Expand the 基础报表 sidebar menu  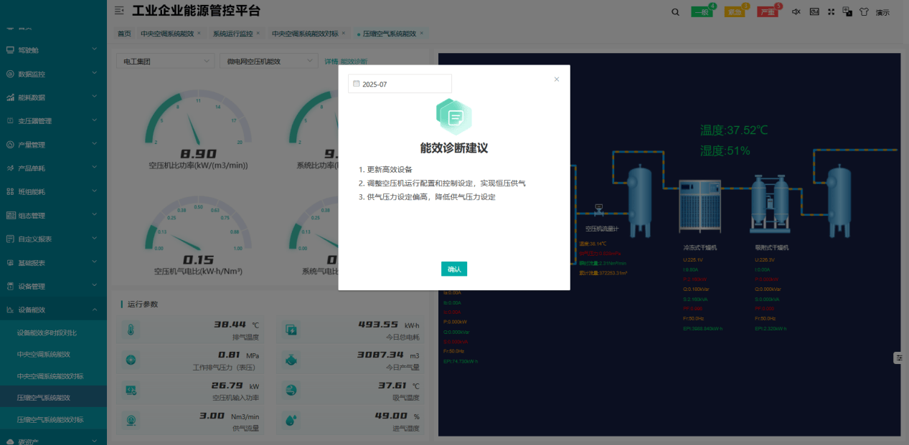tap(53, 263)
